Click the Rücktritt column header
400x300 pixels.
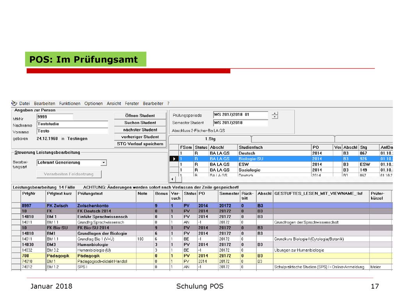pyautogui.click(x=248, y=196)
